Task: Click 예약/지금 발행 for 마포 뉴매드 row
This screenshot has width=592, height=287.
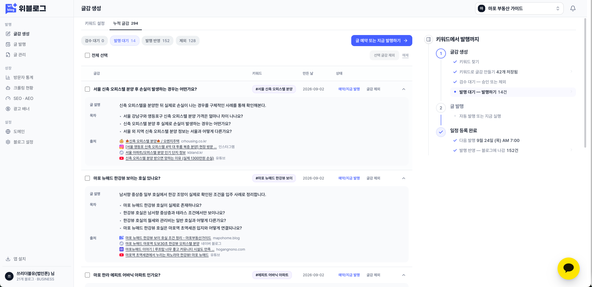Action: (x=349, y=178)
